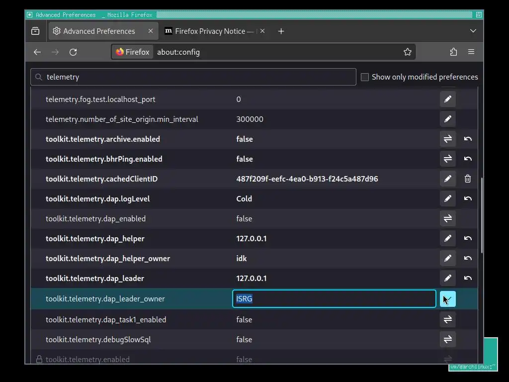Toggle toolkit.telemetry.debugSlowSql value

click(x=448, y=339)
